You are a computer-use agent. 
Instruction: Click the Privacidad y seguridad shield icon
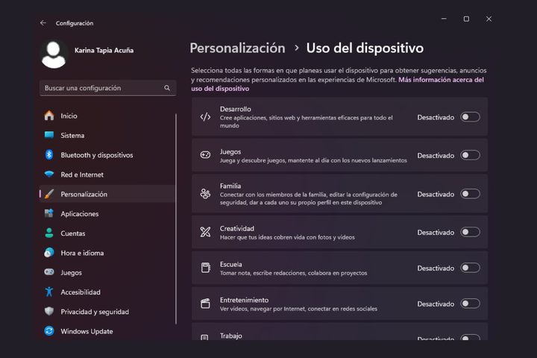[49, 312]
